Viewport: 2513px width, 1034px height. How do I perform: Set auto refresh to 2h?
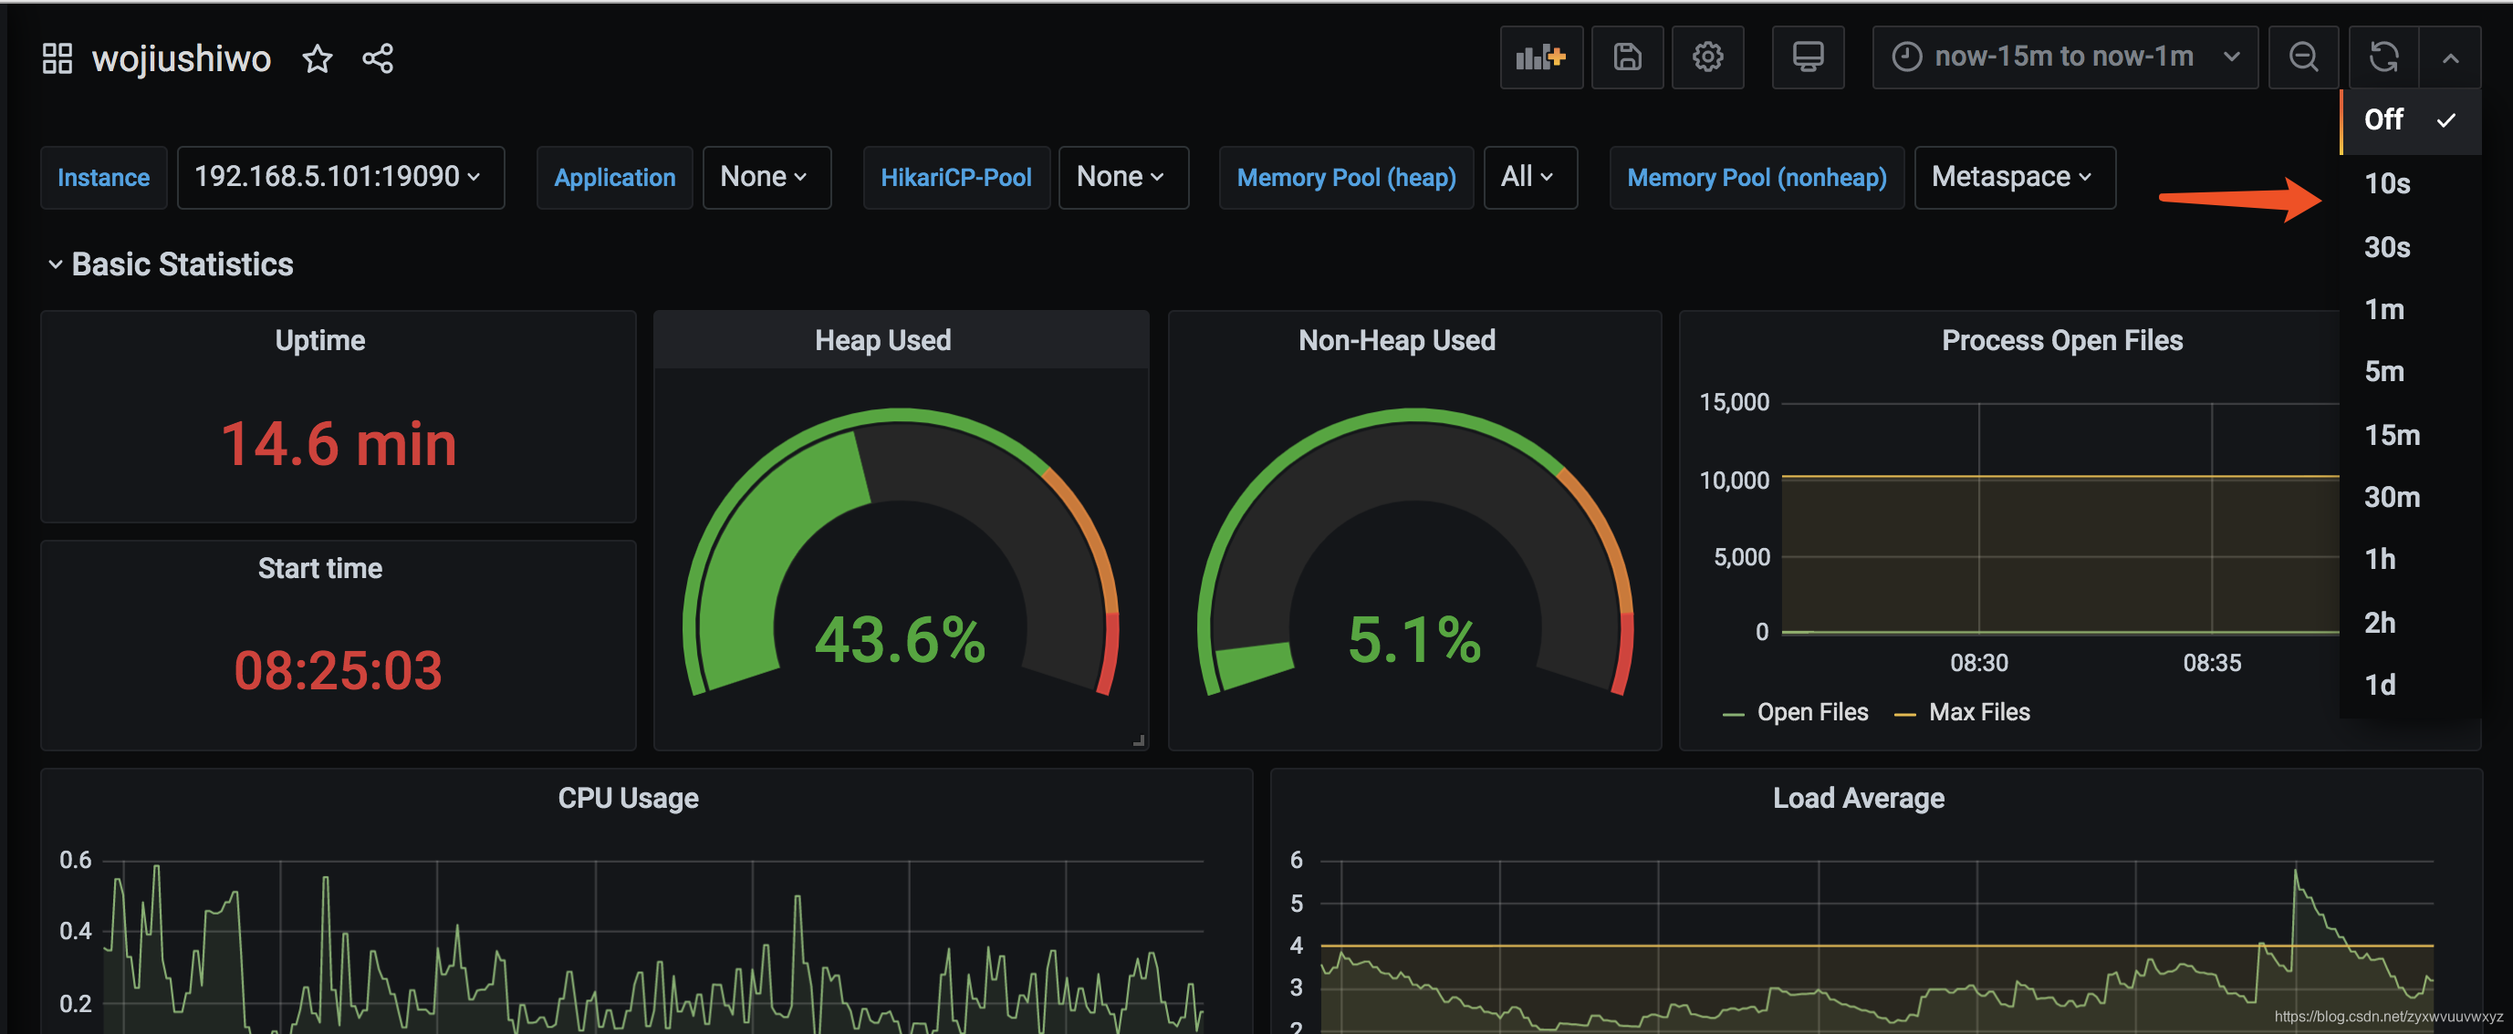(x=2410, y=623)
